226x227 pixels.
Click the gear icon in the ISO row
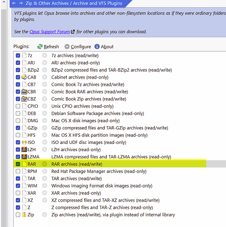click(44, 142)
